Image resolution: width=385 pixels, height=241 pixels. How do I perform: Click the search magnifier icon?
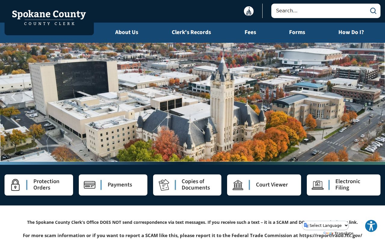click(373, 11)
